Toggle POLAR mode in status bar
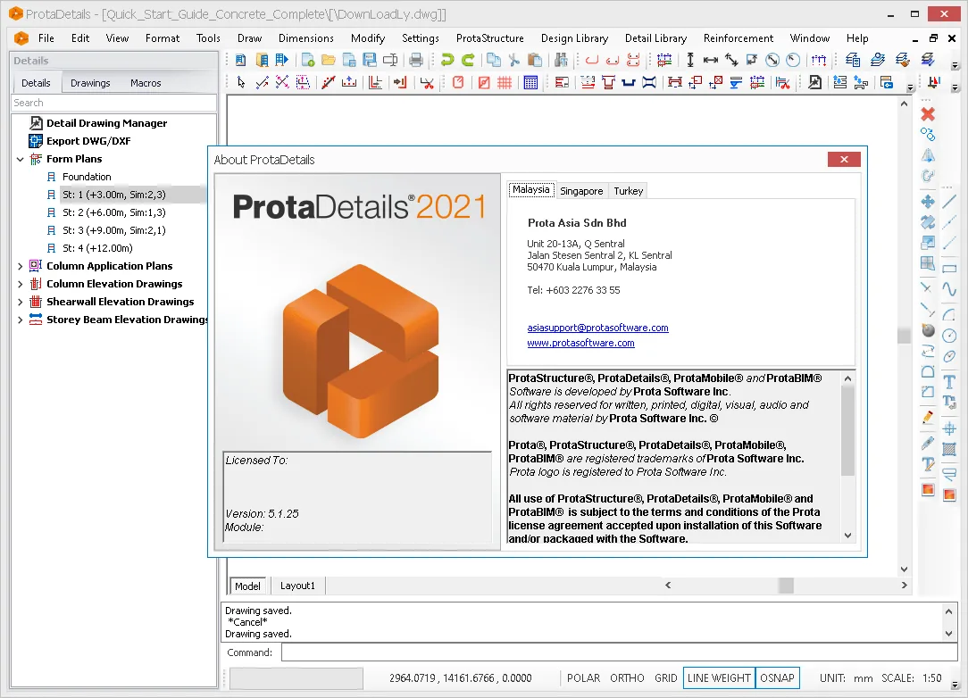This screenshot has width=968, height=698. click(x=583, y=677)
